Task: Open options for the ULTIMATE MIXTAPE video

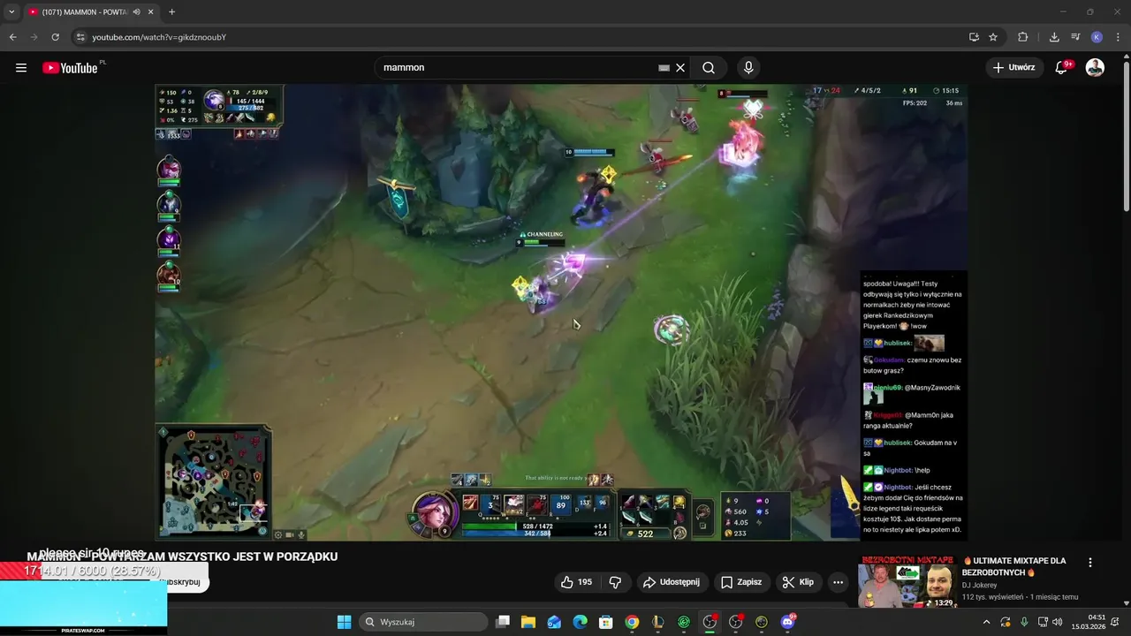Action: [1089, 563]
